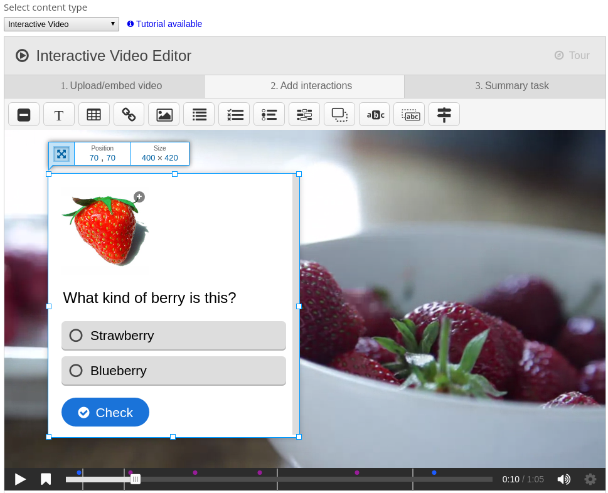Image resolution: width=608 pixels, height=493 pixels.
Task: Open the content type dropdown
Action: pyautogui.click(x=61, y=24)
